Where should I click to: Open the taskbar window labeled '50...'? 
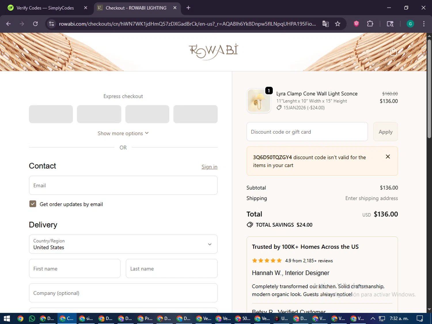242,319
